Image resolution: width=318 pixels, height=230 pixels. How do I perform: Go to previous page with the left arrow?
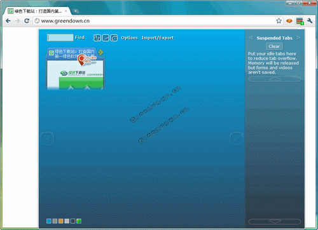pyautogui.click(x=47, y=139)
